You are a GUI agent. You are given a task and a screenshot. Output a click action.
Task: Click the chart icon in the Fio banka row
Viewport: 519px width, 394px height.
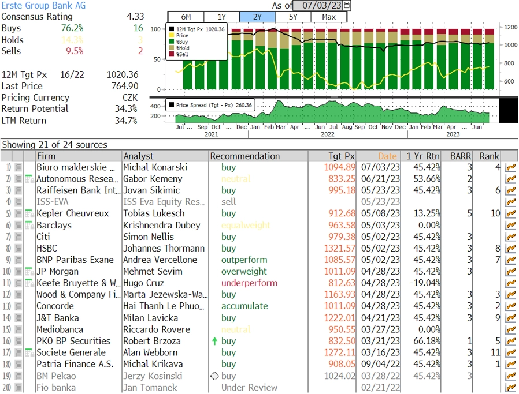[x=511, y=388]
